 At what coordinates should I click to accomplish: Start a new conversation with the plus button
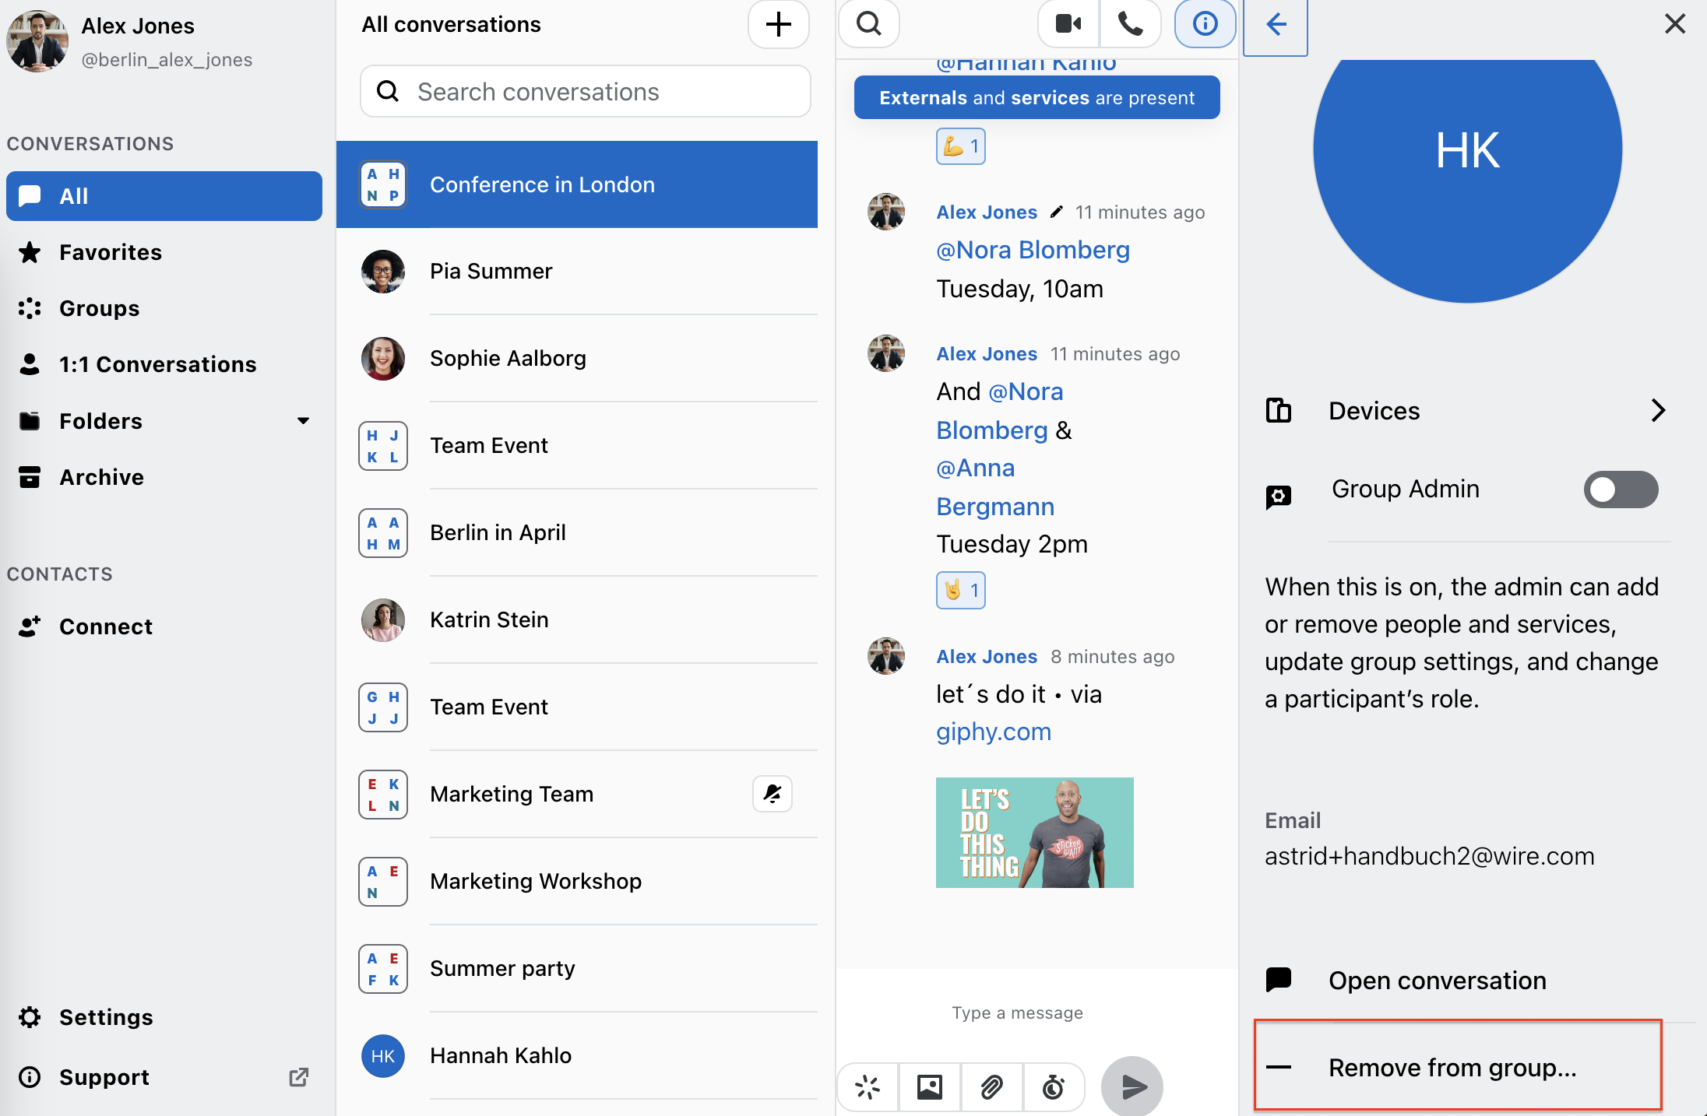click(x=778, y=25)
